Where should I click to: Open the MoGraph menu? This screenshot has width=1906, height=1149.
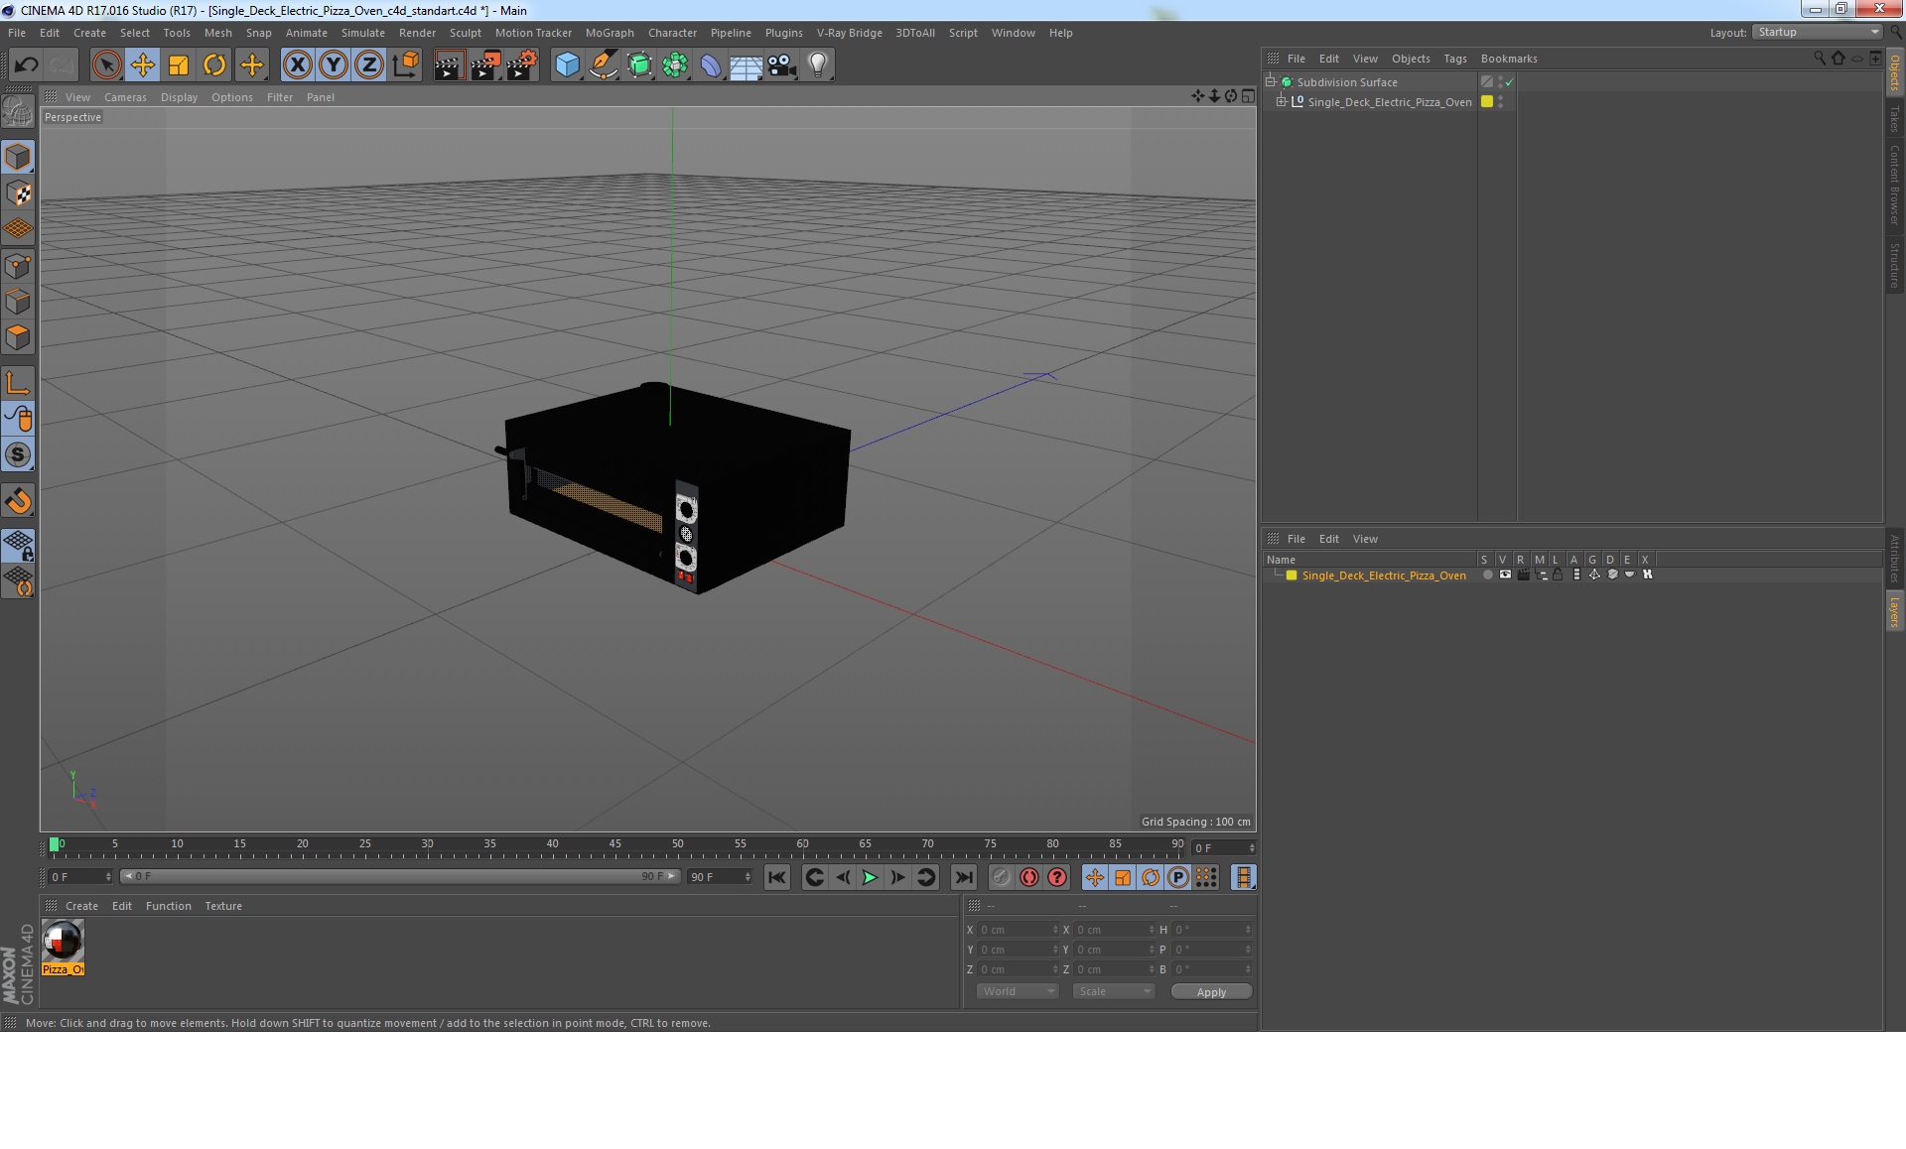609,33
